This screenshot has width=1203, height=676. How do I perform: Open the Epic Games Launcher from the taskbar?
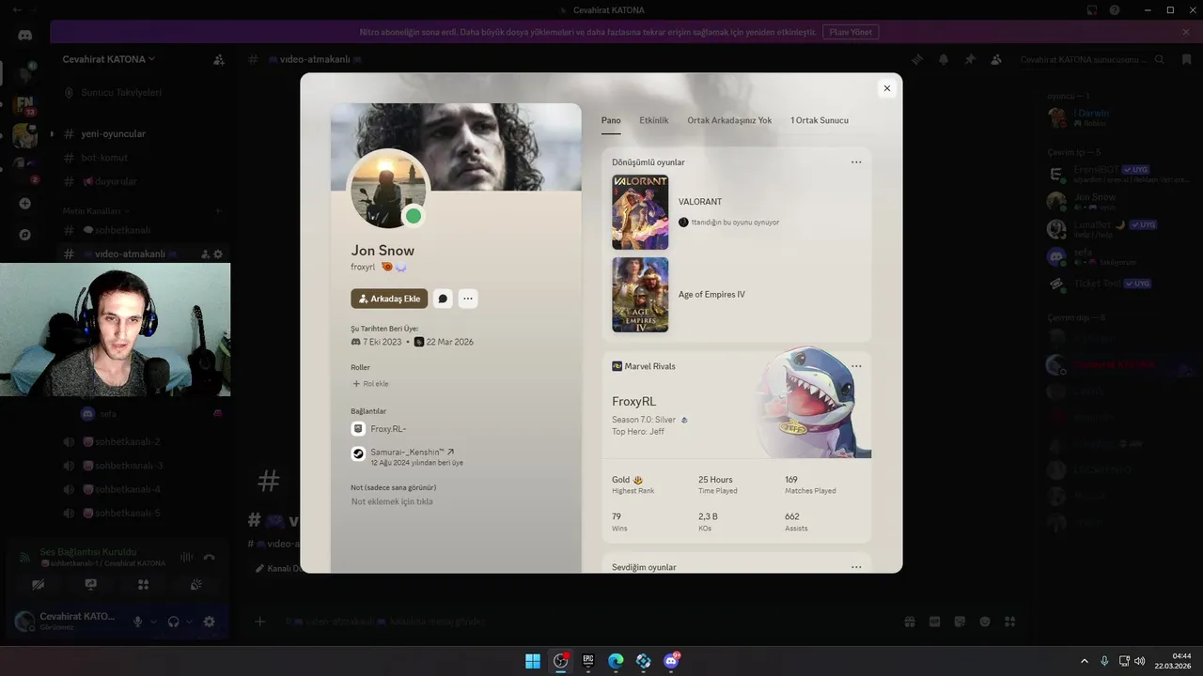(x=588, y=661)
